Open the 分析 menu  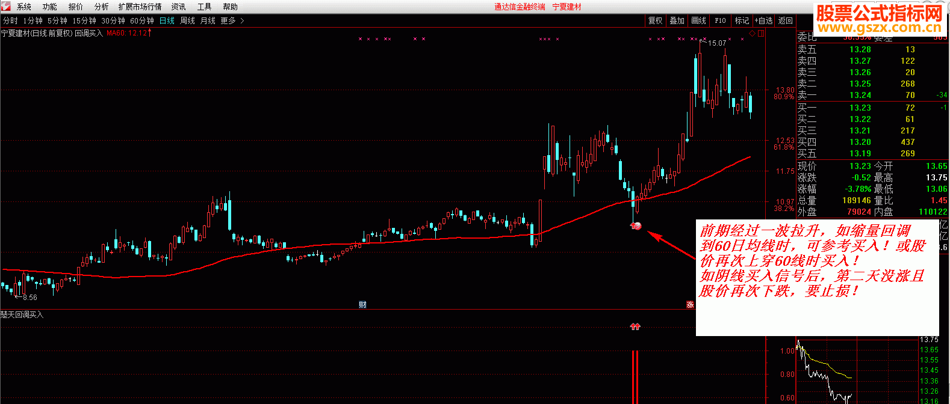click(x=102, y=7)
